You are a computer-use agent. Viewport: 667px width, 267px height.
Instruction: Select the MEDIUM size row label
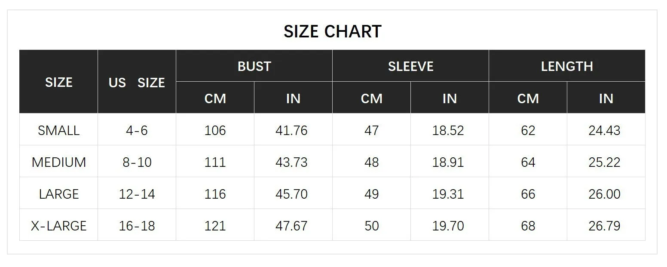(59, 162)
